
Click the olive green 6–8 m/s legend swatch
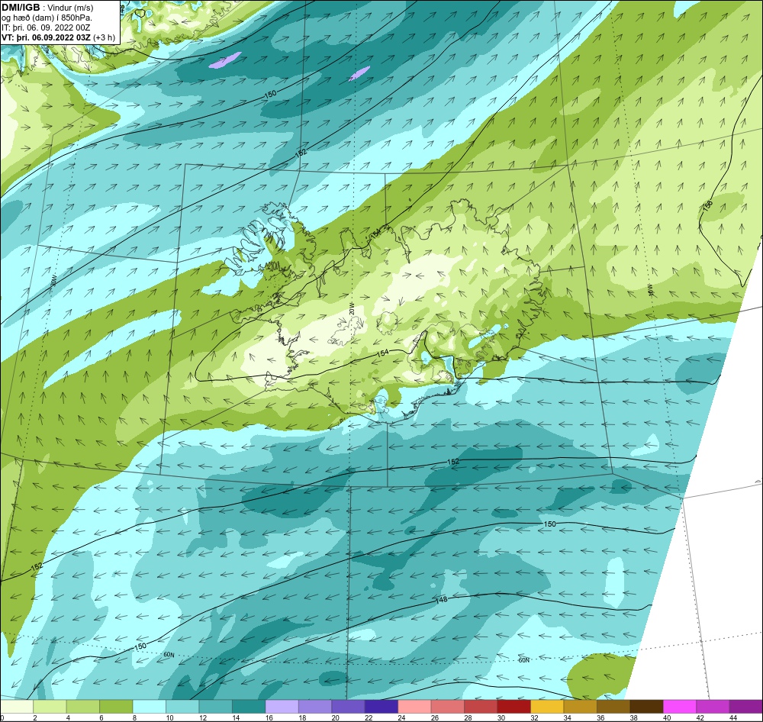click(116, 707)
